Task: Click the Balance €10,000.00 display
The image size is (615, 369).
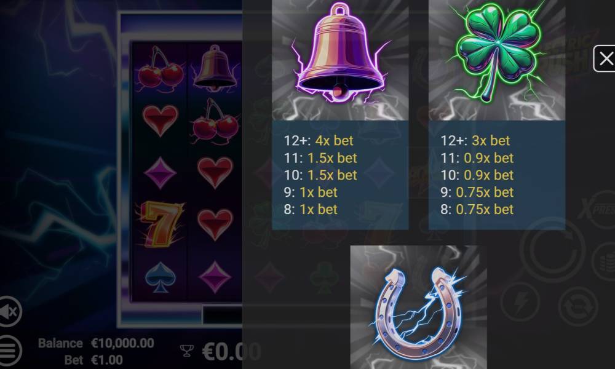Action: click(96, 343)
